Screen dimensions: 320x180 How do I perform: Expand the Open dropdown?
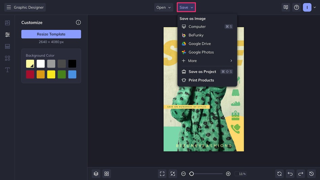click(163, 7)
